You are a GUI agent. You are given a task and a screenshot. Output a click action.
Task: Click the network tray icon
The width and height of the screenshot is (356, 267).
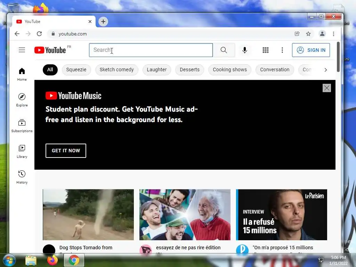pos(321,260)
